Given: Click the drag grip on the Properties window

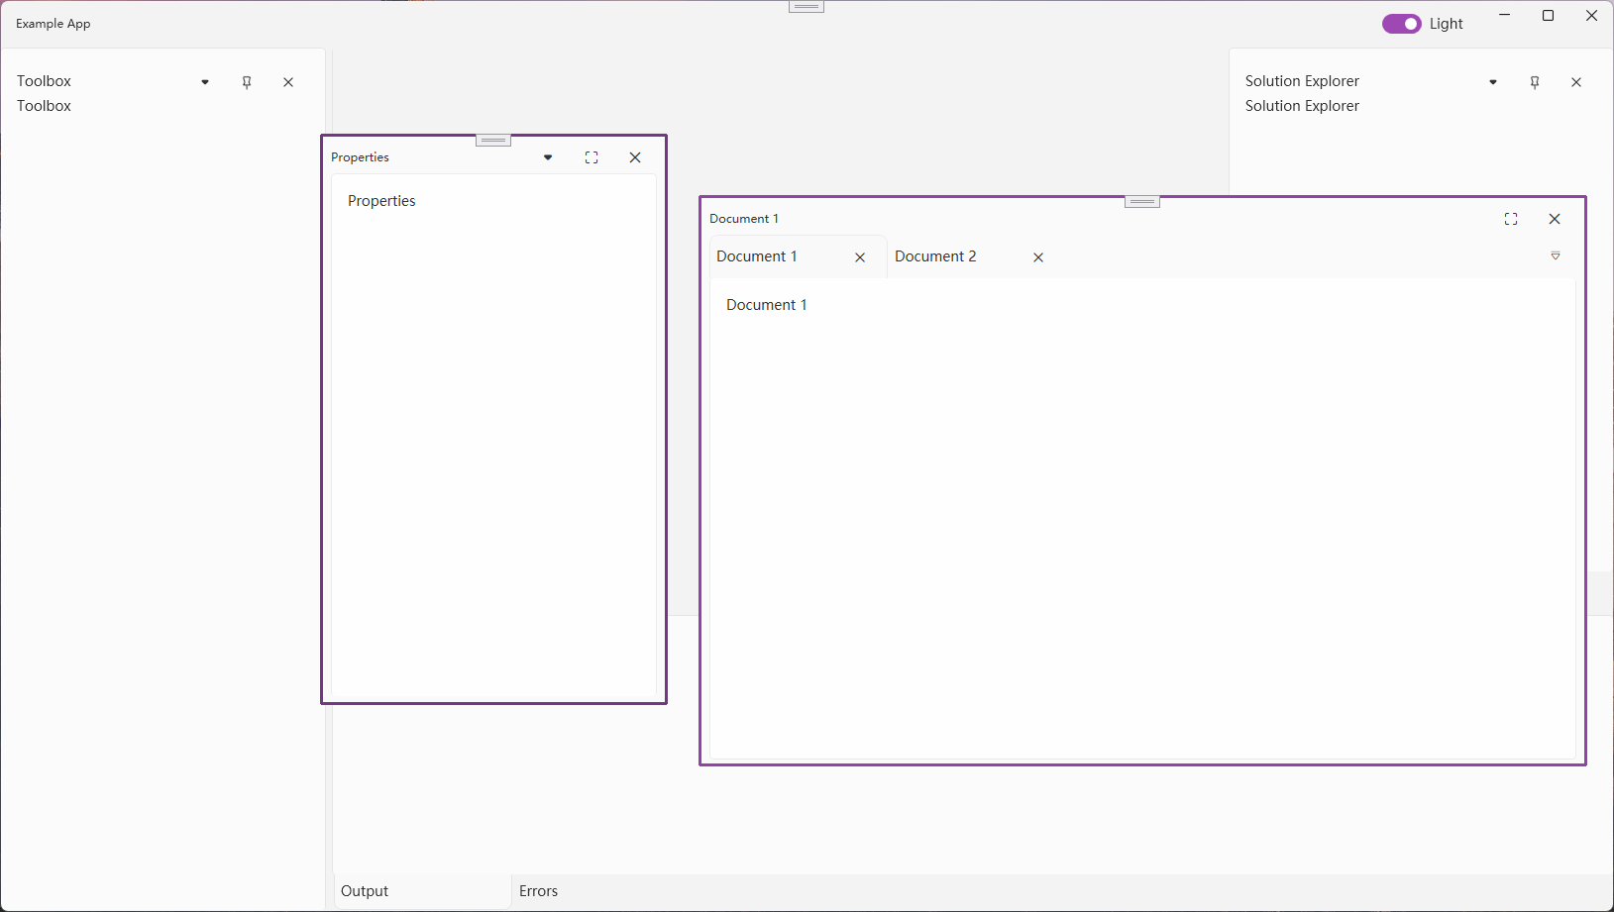Looking at the screenshot, I should (492, 140).
